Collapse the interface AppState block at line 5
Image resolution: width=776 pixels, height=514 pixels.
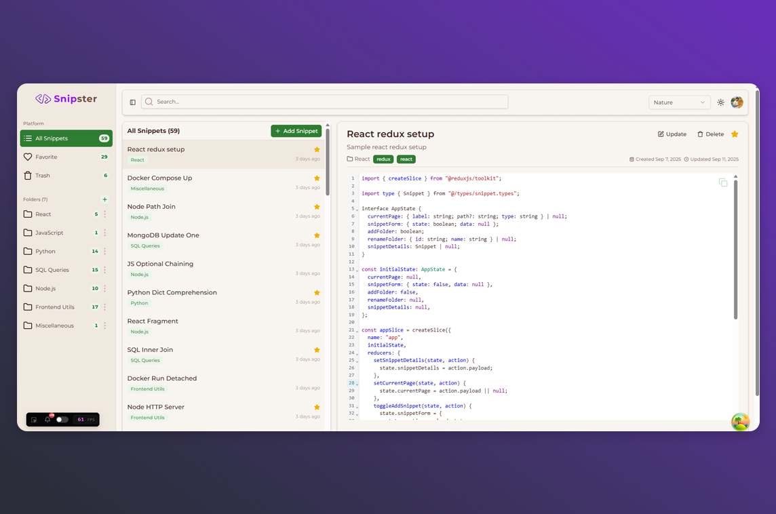click(357, 210)
